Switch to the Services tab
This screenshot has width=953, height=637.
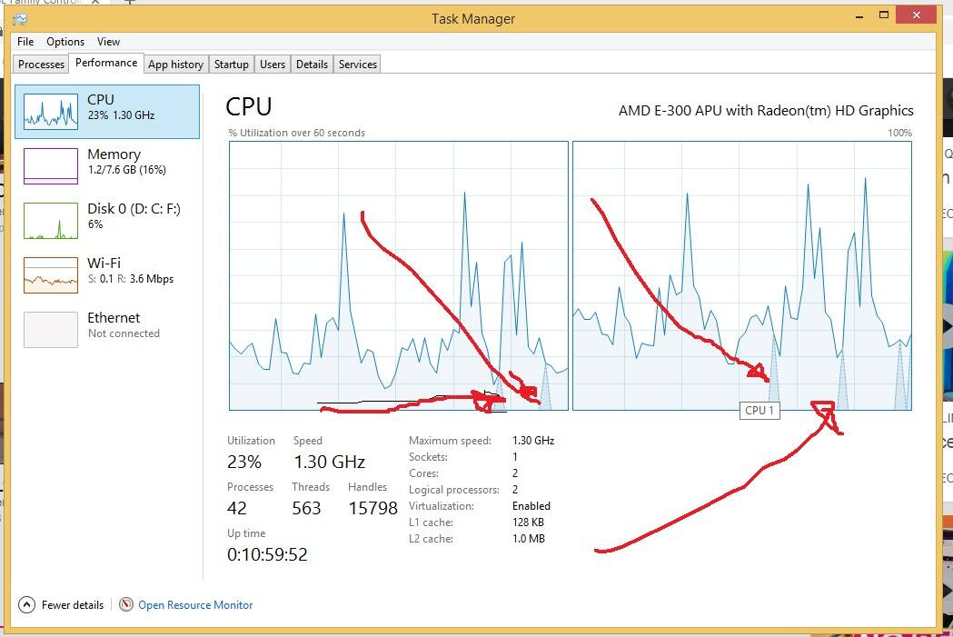pos(357,64)
